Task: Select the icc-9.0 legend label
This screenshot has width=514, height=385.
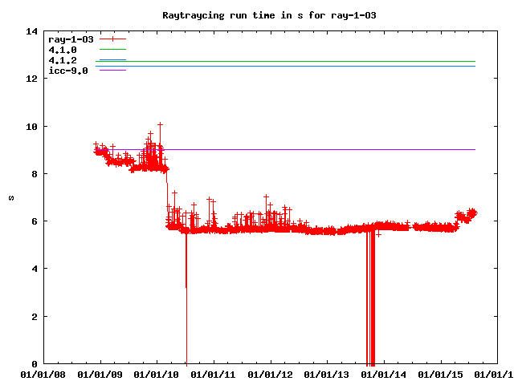Action: click(68, 71)
